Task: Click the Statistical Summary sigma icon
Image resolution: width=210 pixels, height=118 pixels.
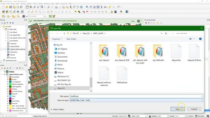Action: tap(101, 7)
